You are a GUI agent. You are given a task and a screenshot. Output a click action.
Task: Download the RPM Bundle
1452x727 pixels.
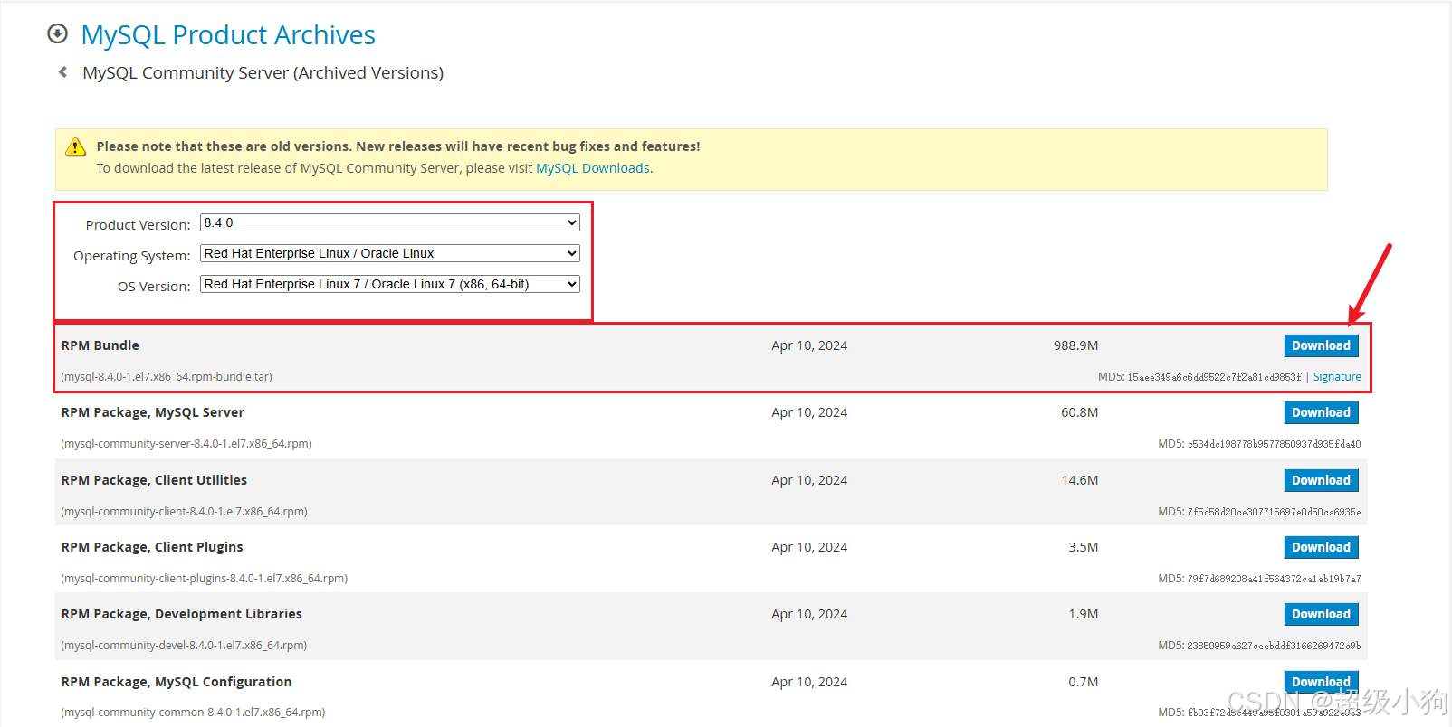pos(1321,345)
